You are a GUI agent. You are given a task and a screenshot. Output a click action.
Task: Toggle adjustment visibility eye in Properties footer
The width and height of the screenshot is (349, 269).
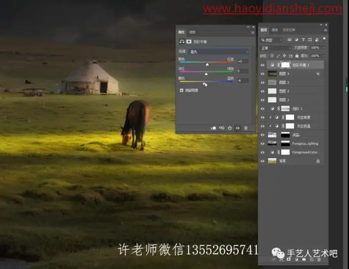click(238, 128)
